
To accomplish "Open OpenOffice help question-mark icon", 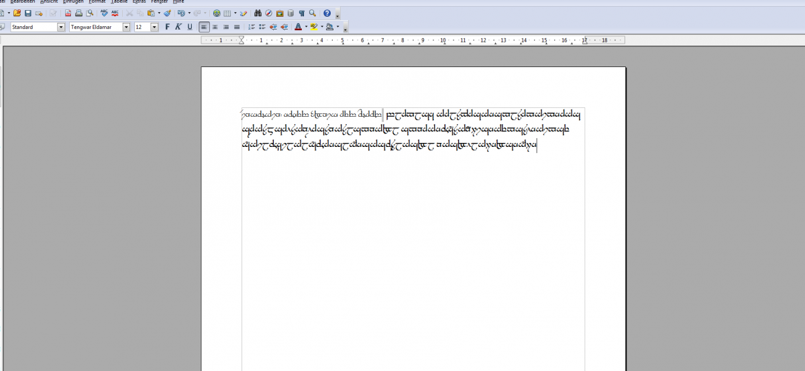I will (327, 13).
